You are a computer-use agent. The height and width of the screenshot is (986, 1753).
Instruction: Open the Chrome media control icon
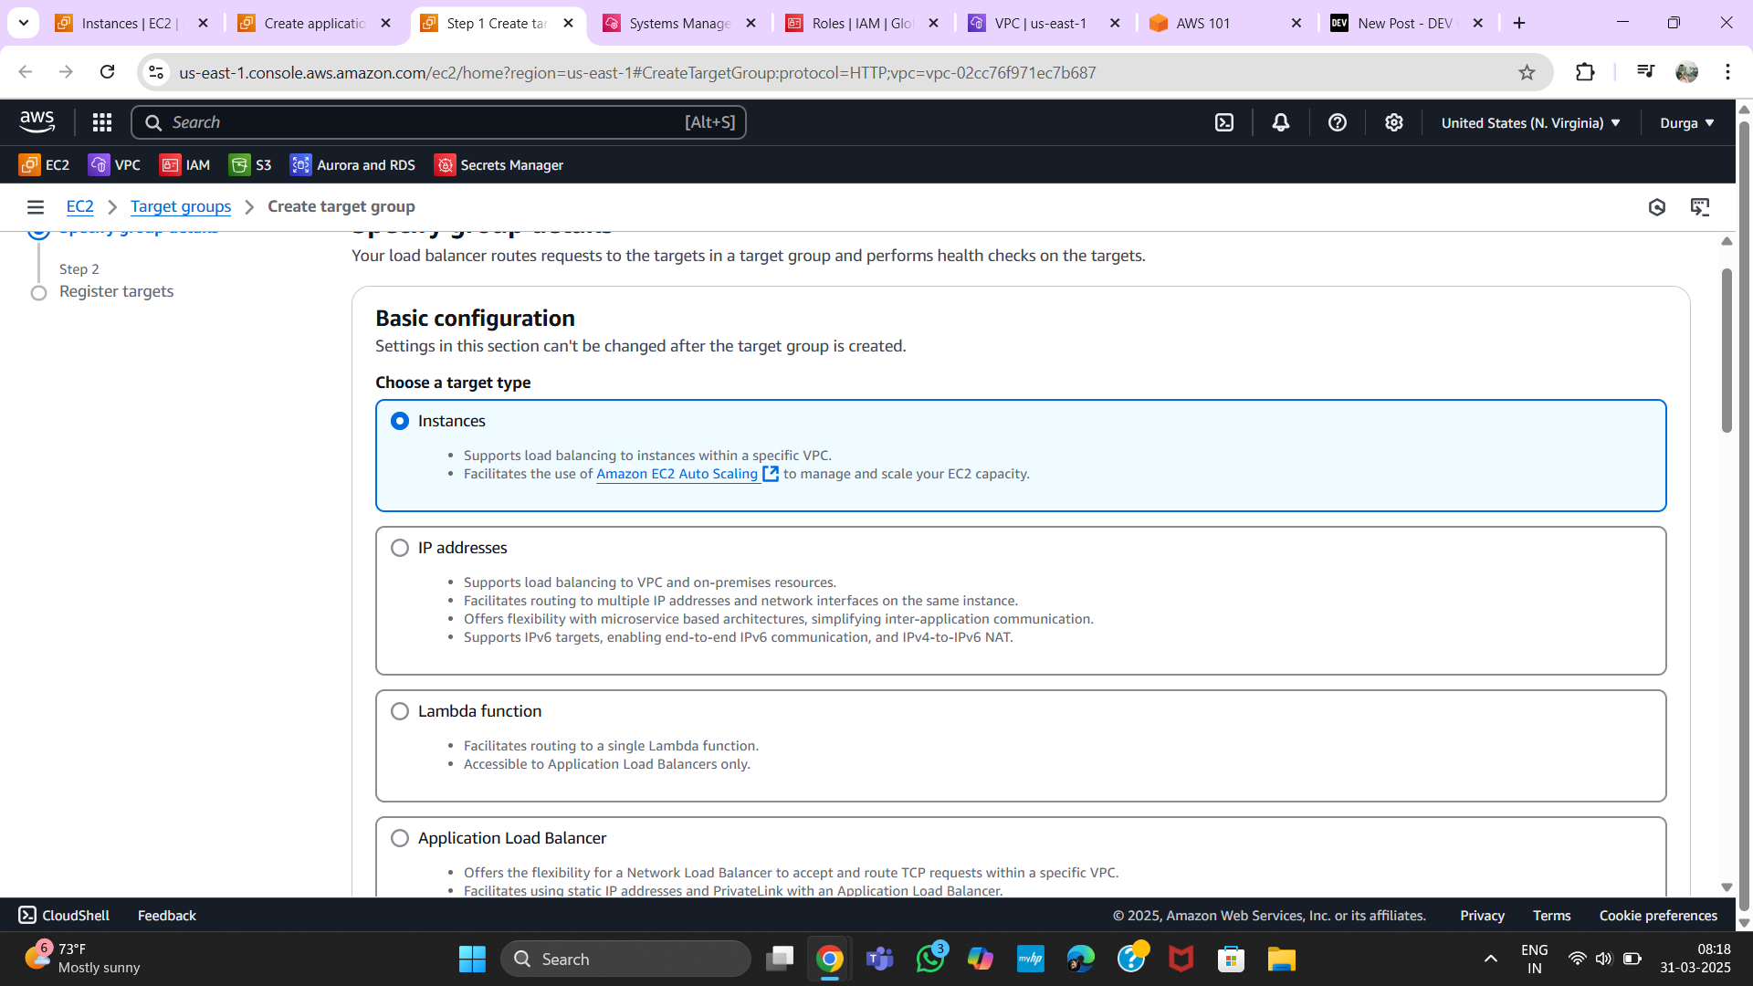pyautogui.click(x=1645, y=71)
